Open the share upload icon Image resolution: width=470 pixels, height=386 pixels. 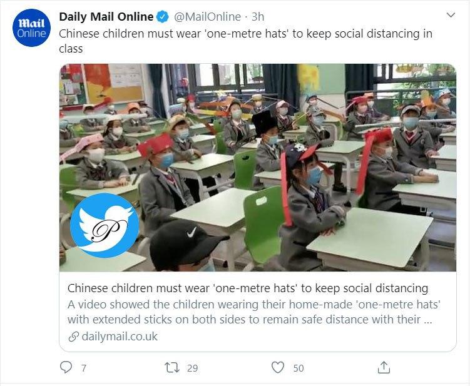coord(384,367)
